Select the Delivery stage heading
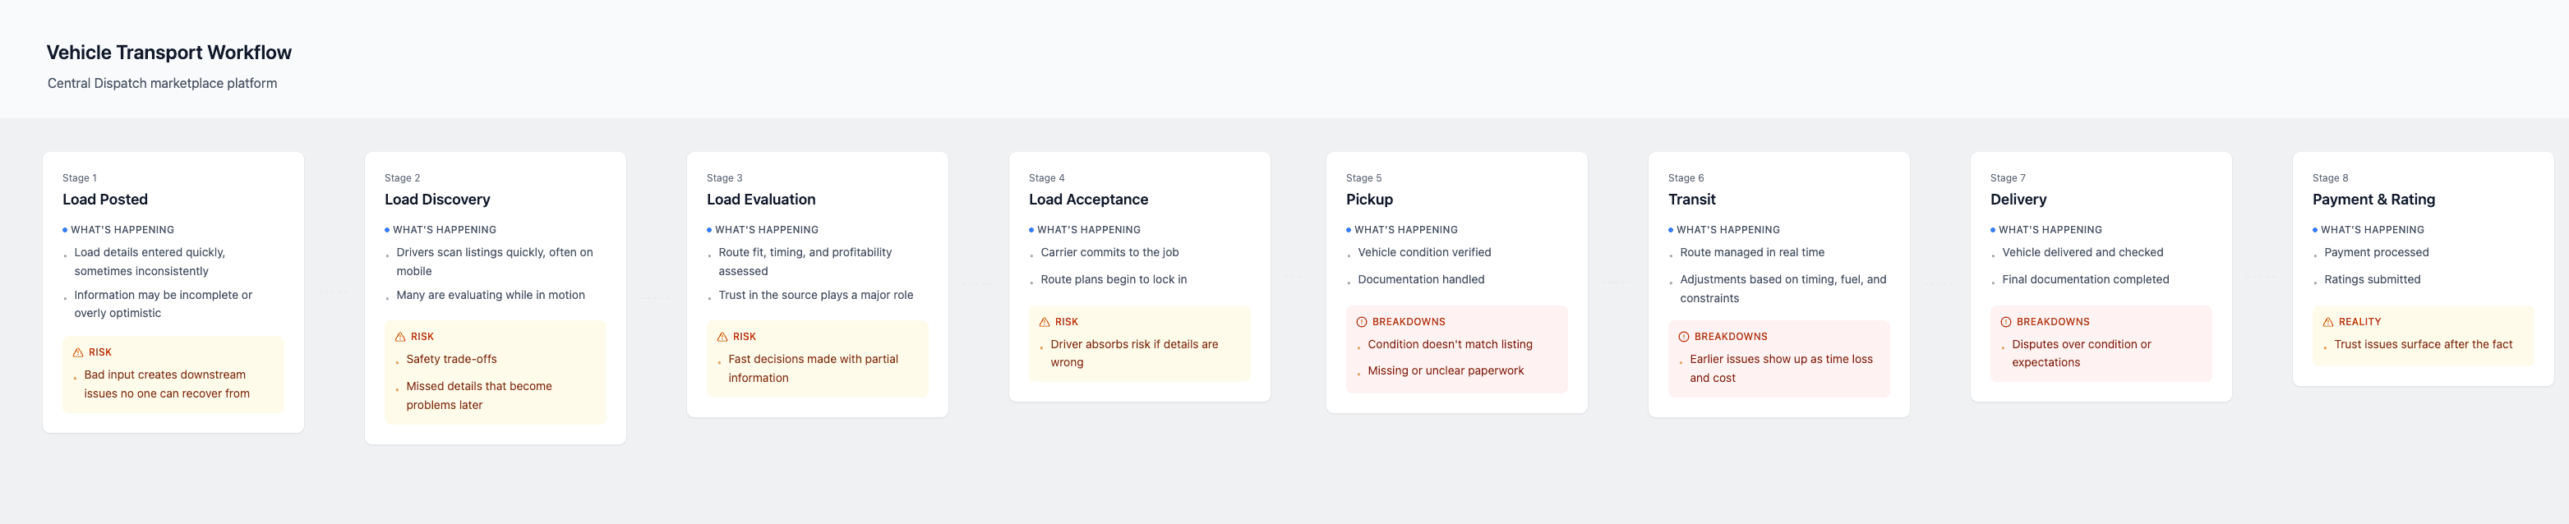The image size is (2569, 524). tap(2018, 200)
